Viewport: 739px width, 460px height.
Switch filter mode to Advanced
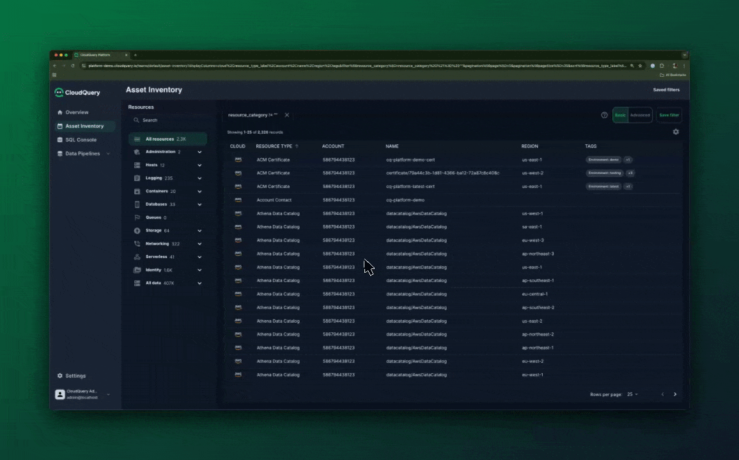pos(640,115)
